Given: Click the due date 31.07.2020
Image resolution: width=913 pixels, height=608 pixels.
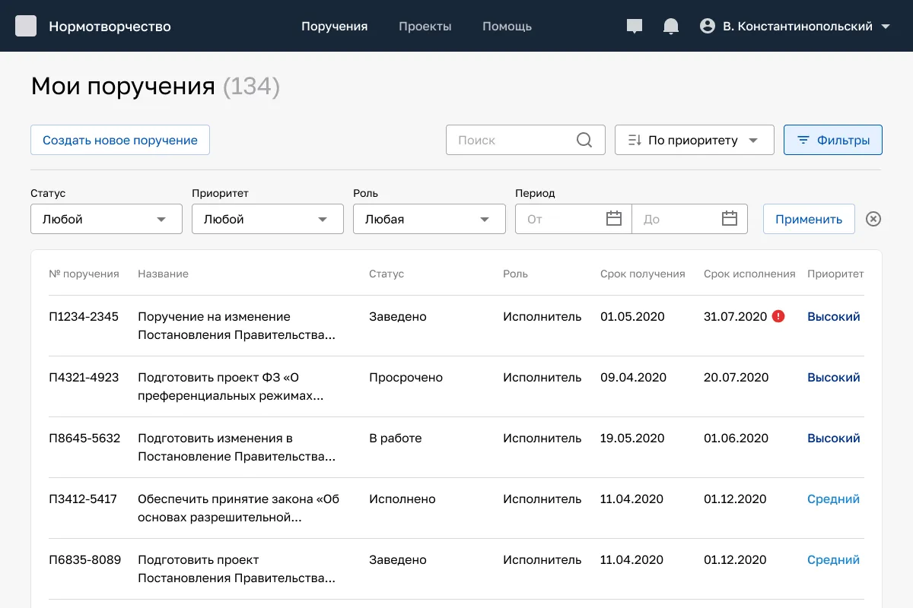Looking at the screenshot, I should point(736,316).
